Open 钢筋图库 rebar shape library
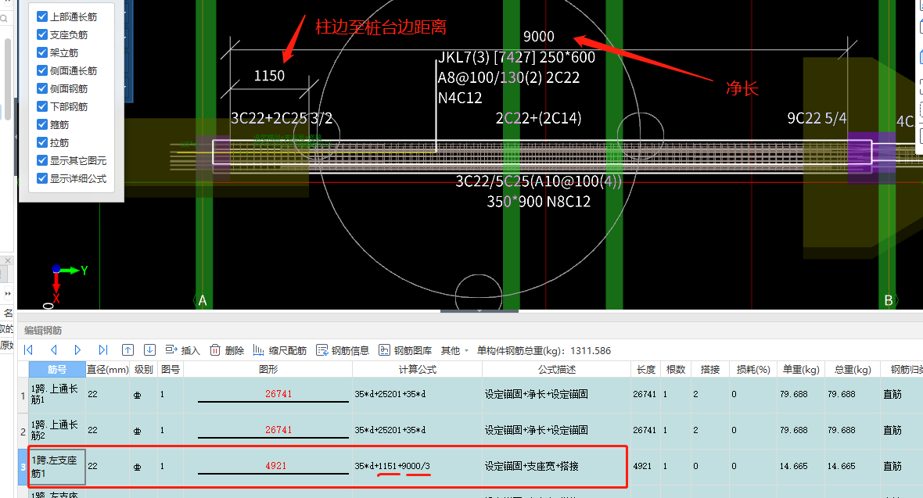 tap(405, 350)
